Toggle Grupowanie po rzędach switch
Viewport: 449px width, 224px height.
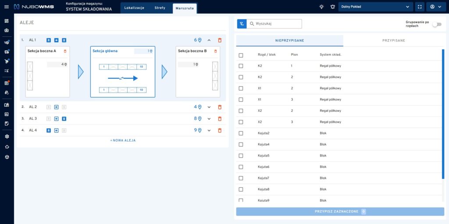click(436, 24)
